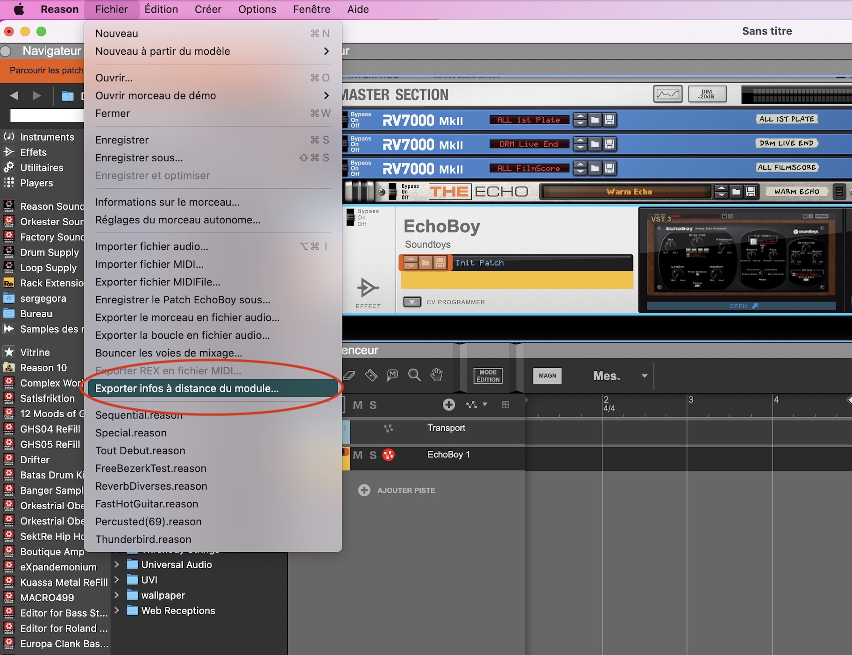Toggle Bypass switch on ALL FilmScore RV7000
Viewport: 852px width, 655px height.
pyautogui.click(x=346, y=168)
